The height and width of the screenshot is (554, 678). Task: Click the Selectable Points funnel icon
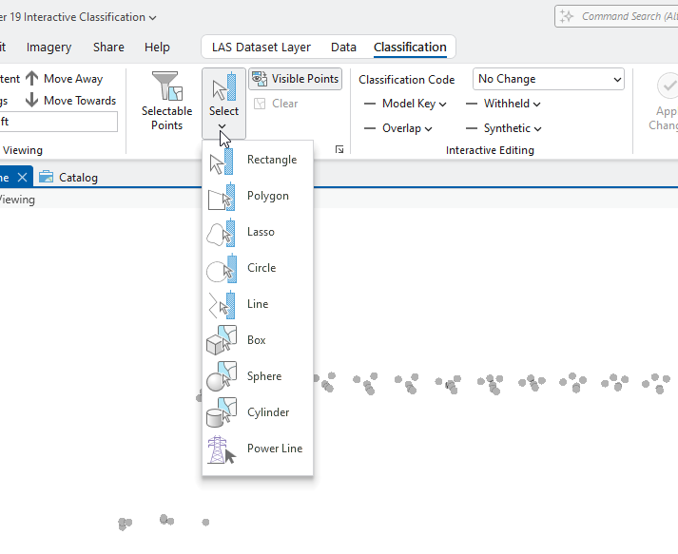click(167, 86)
